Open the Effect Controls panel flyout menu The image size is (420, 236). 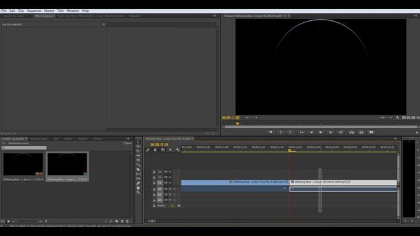tap(214, 16)
